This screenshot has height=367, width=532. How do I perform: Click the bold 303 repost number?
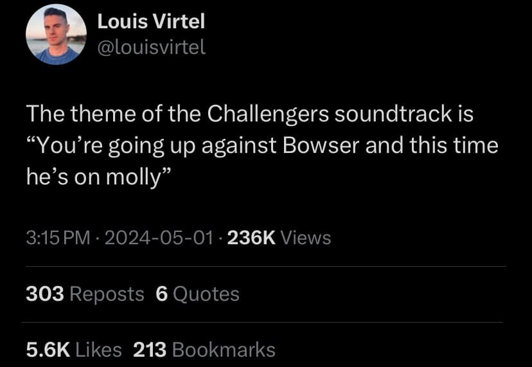coord(45,294)
